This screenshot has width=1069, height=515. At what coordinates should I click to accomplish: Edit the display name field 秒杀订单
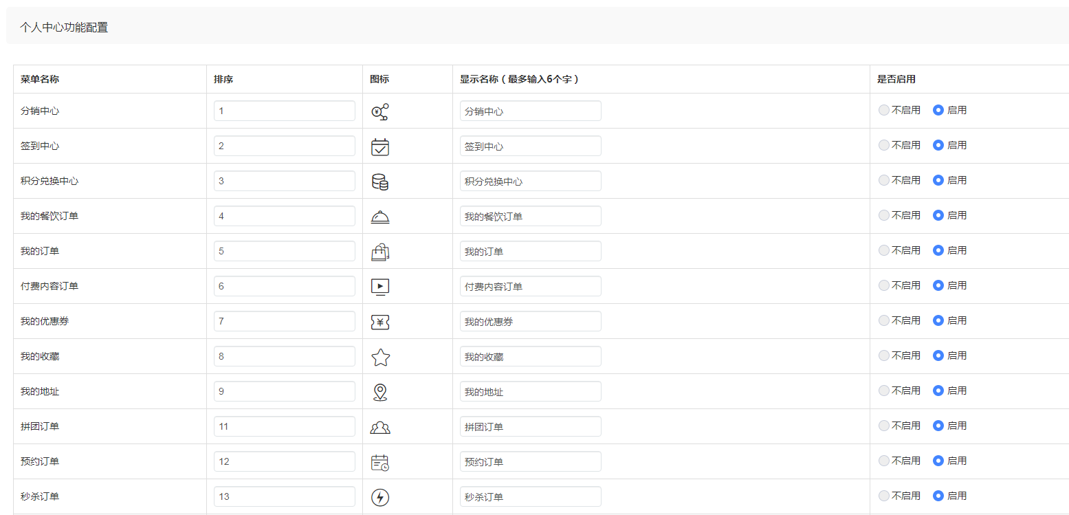tap(531, 496)
